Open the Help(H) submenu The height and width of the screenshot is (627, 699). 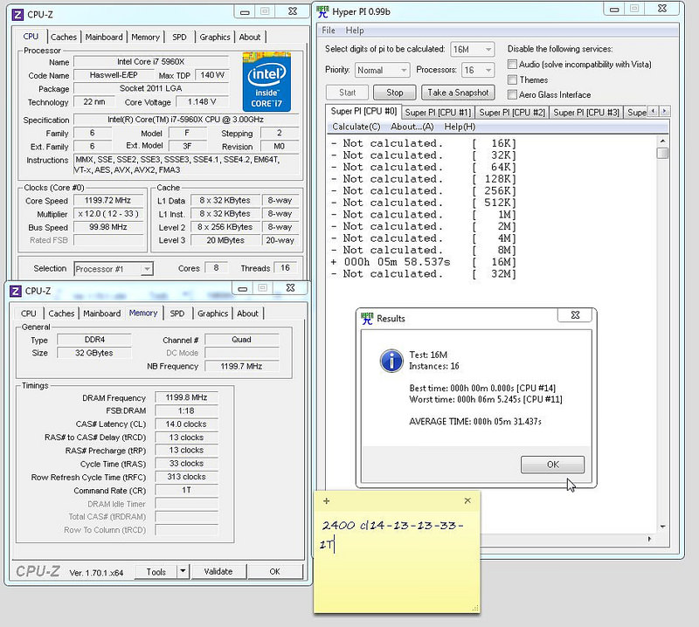460,127
